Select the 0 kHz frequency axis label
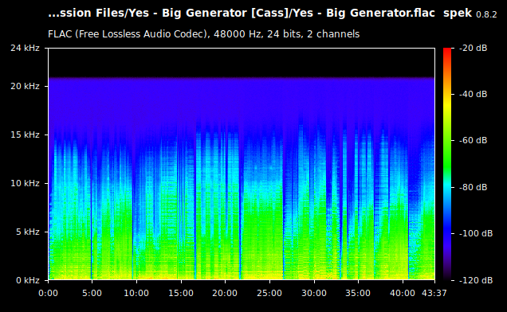This screenshot has width=507, height=312. 28,280
